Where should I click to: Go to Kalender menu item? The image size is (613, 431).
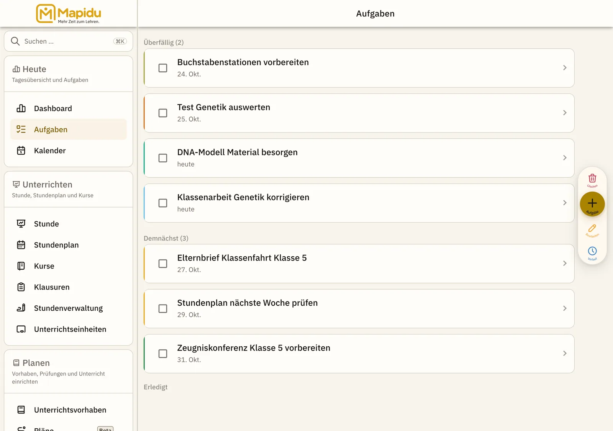(x=69, y=151)
